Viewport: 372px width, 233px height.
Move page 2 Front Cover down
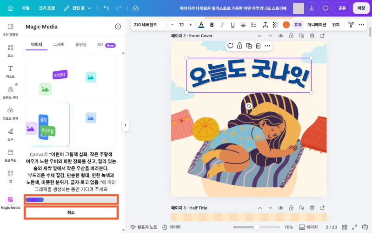tap(270, 36)
